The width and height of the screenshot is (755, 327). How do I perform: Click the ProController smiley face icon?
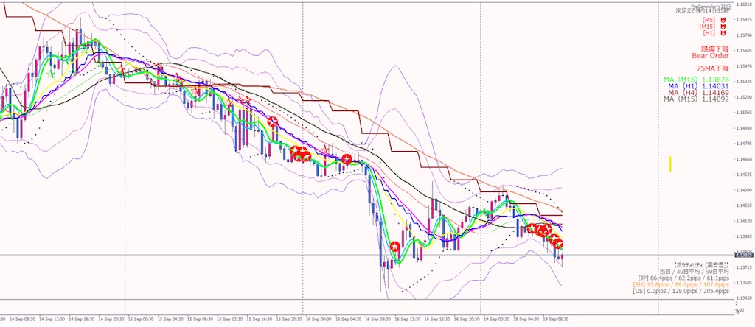click(x=729, y=6)
